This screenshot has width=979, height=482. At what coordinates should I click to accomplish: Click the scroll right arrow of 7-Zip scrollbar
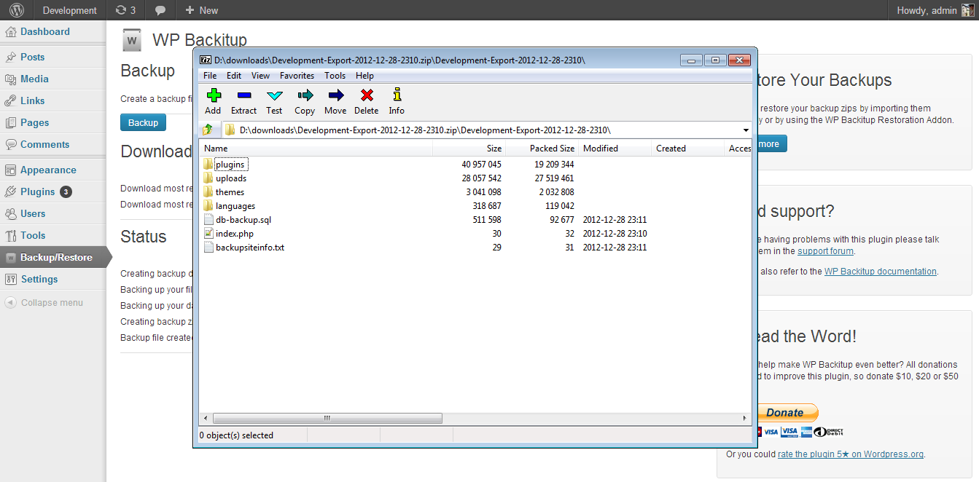click(x=745, y=419)
